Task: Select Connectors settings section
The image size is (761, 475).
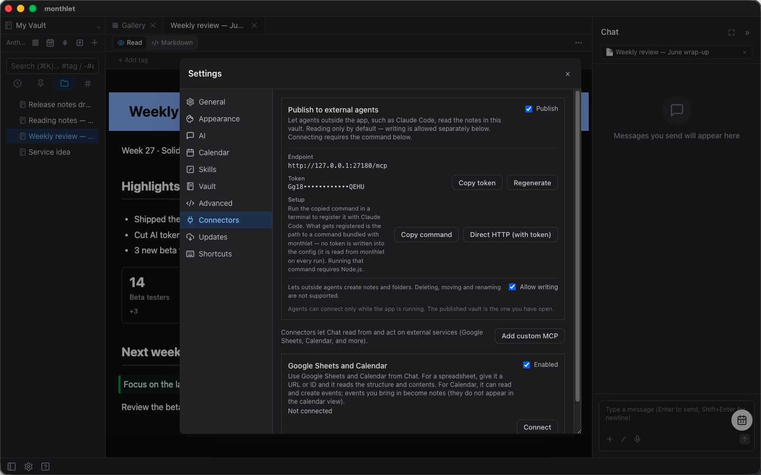Action: click(226, 220)
